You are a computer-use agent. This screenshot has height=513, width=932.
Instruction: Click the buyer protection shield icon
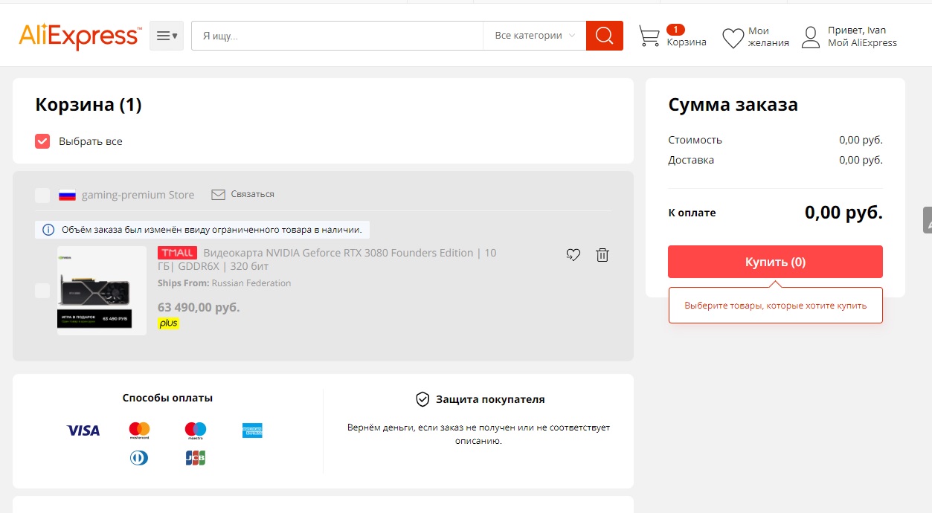pyautogui.click(x=422, y=399)
